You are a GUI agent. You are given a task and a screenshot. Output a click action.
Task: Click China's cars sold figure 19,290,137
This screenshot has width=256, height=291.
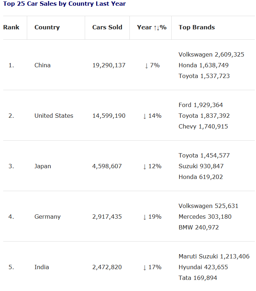point(109,65)
